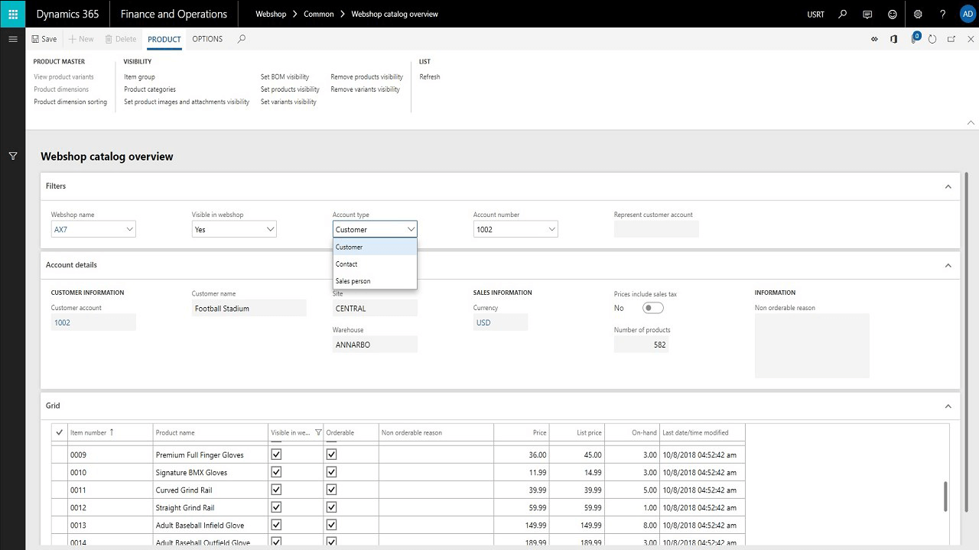979x550 pixels.
Task: Click Remove products visibility
Action: pyautogui.click(x=366, y=76)
